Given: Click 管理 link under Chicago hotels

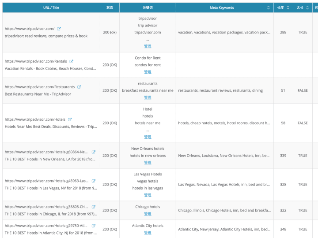Looking at the screenshot, I should point(148,214).
